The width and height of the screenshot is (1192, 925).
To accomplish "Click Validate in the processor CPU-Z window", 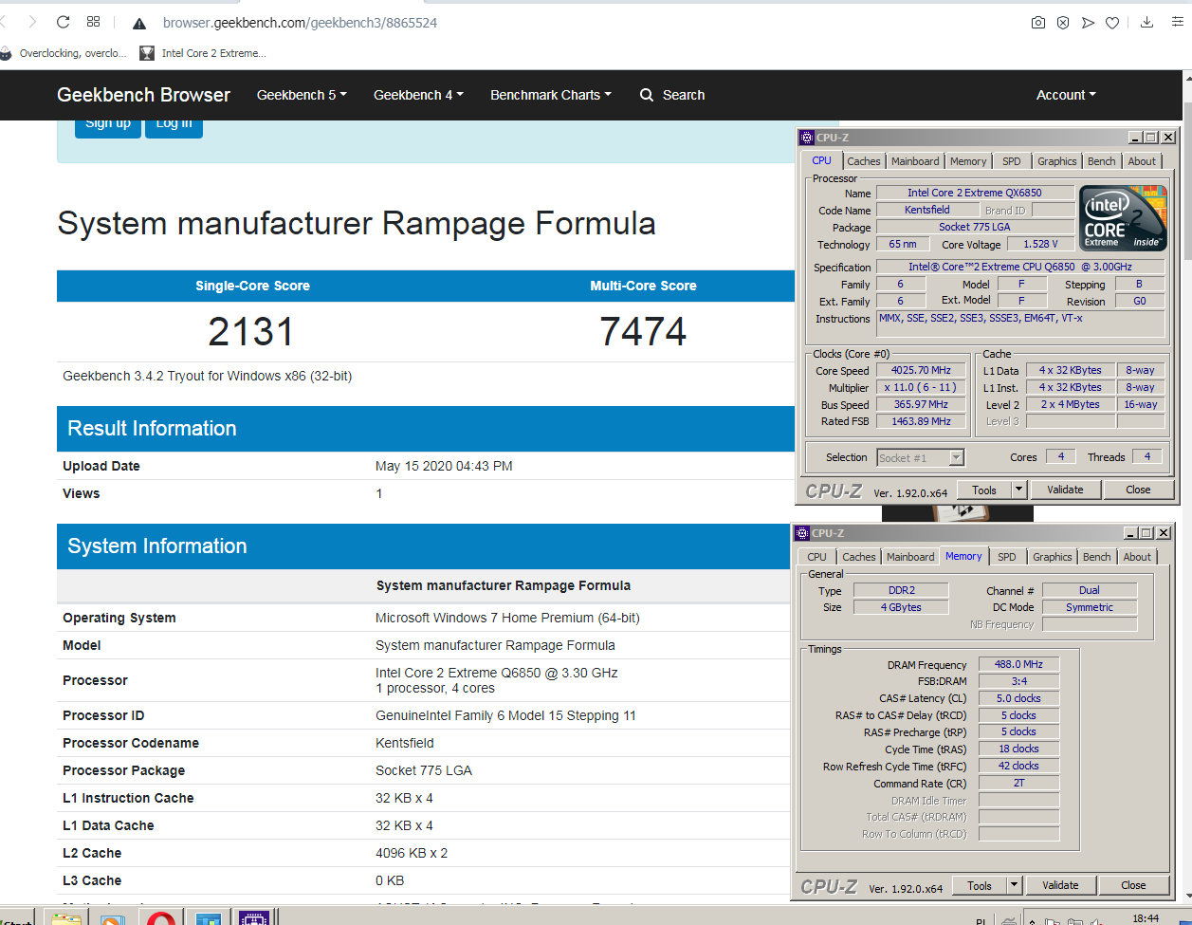I will [x=1065, y=490].
